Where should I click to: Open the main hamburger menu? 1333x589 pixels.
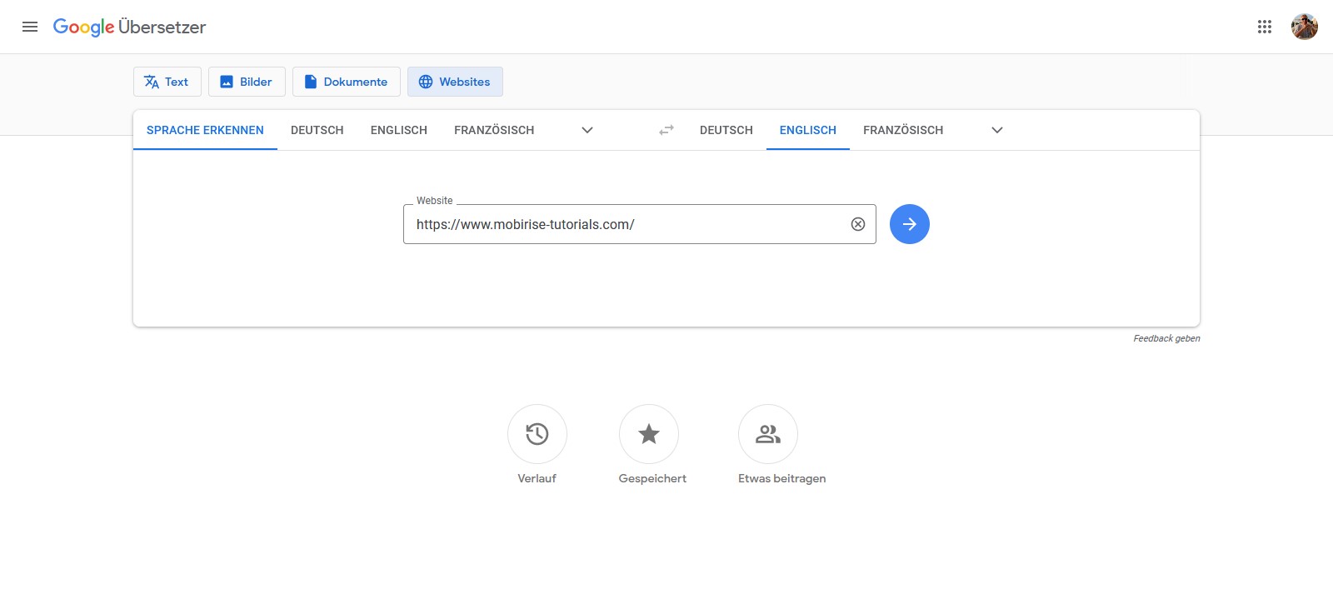point(30,27)
